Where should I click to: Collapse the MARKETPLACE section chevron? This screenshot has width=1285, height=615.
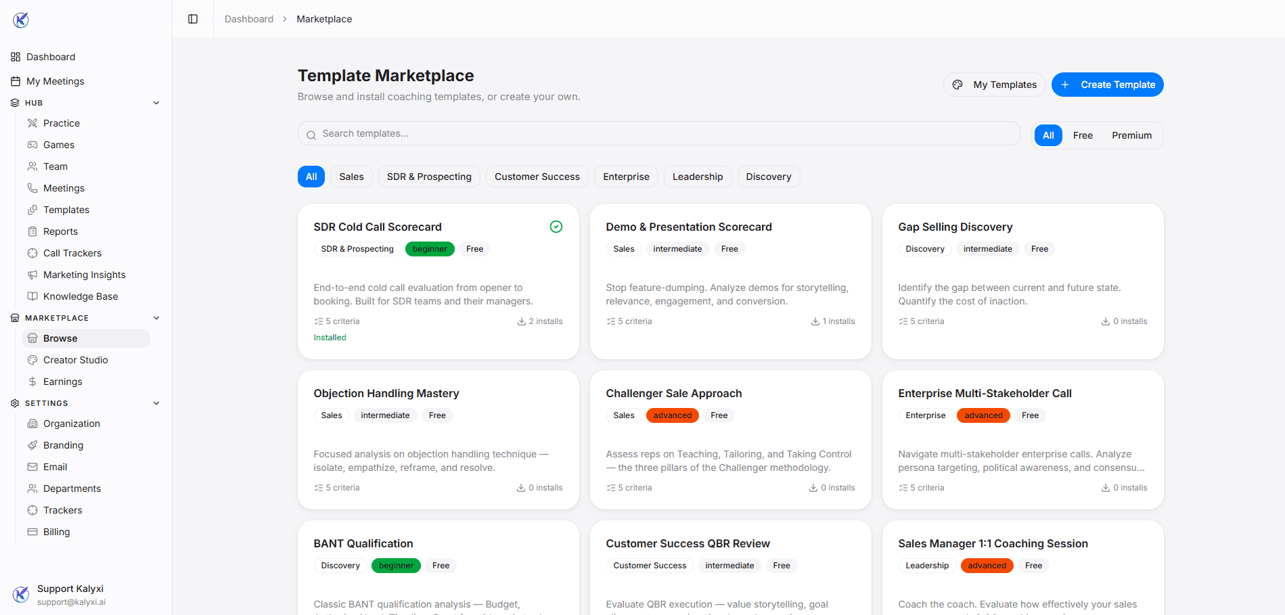click(x=156, y=317)
